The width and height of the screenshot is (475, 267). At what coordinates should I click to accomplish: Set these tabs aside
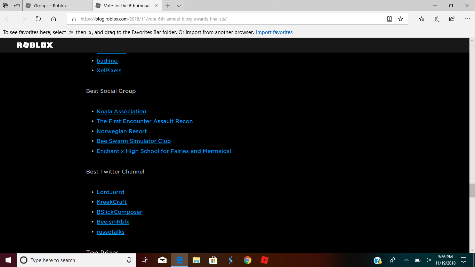[x=17, y=6]
